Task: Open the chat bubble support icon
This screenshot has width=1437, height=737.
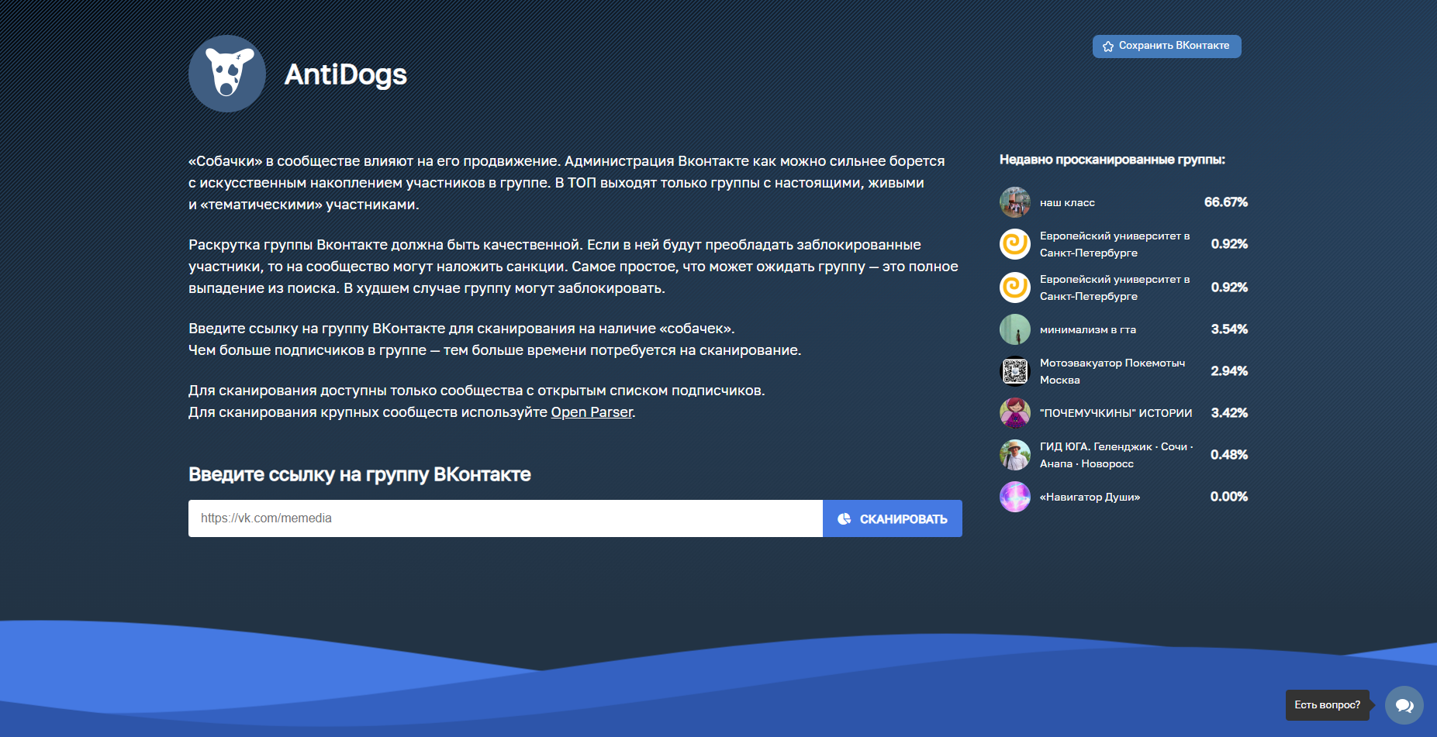Action: pyautogui.click(x=1404, y=705)
